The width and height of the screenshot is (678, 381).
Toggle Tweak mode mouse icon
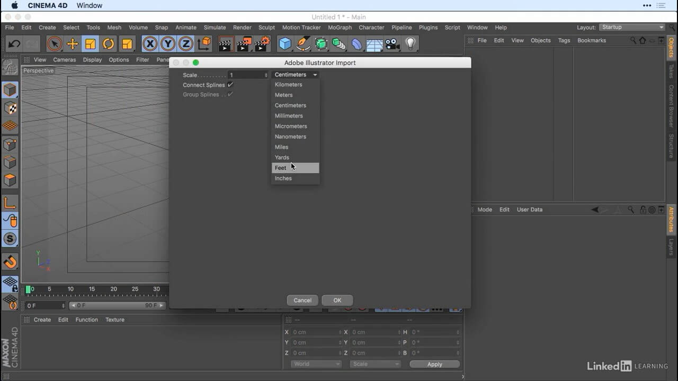pos(10,221)
